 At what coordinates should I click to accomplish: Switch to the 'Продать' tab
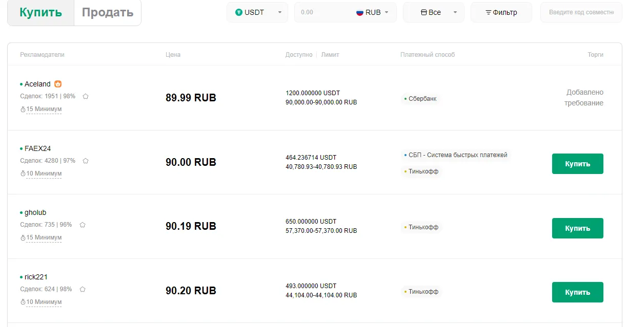tap(108, 13)
